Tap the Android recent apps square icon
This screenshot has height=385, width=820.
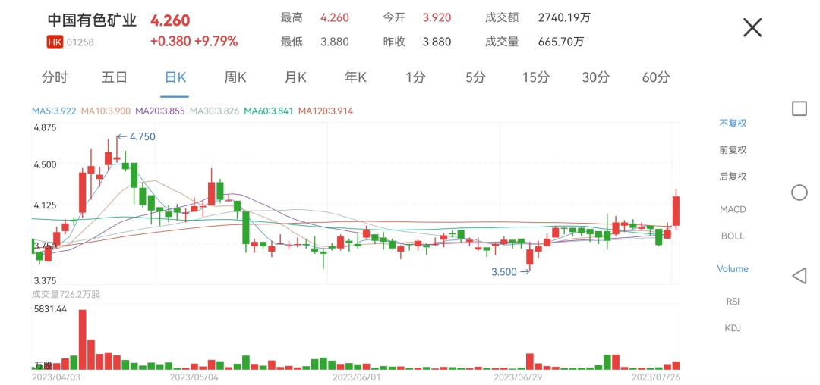[x=799, y=108]
